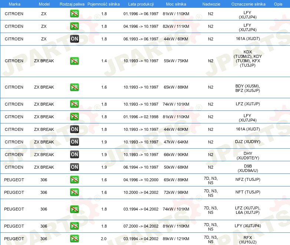Click power value 82kW / 111KM
Viewport: 290px width, 245px height.
[x=176, y=26]
